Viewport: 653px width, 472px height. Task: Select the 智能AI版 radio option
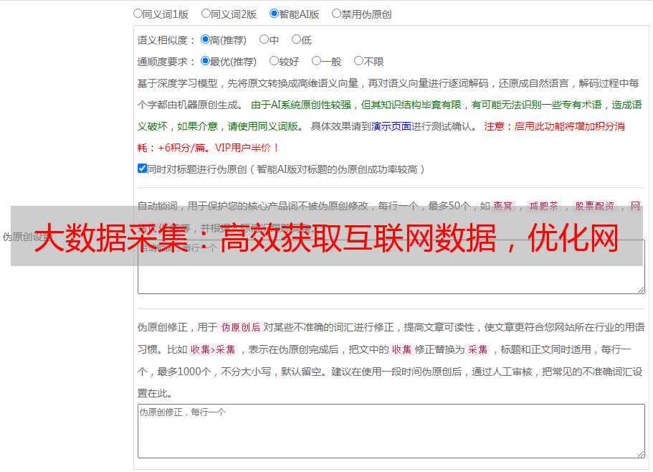pos(274,14)
